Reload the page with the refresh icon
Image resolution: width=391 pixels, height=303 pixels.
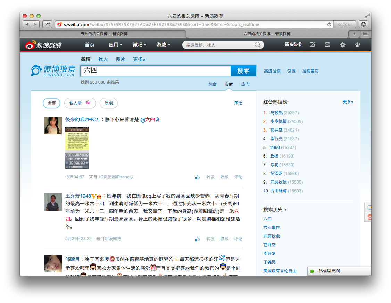tap(329, 24)
